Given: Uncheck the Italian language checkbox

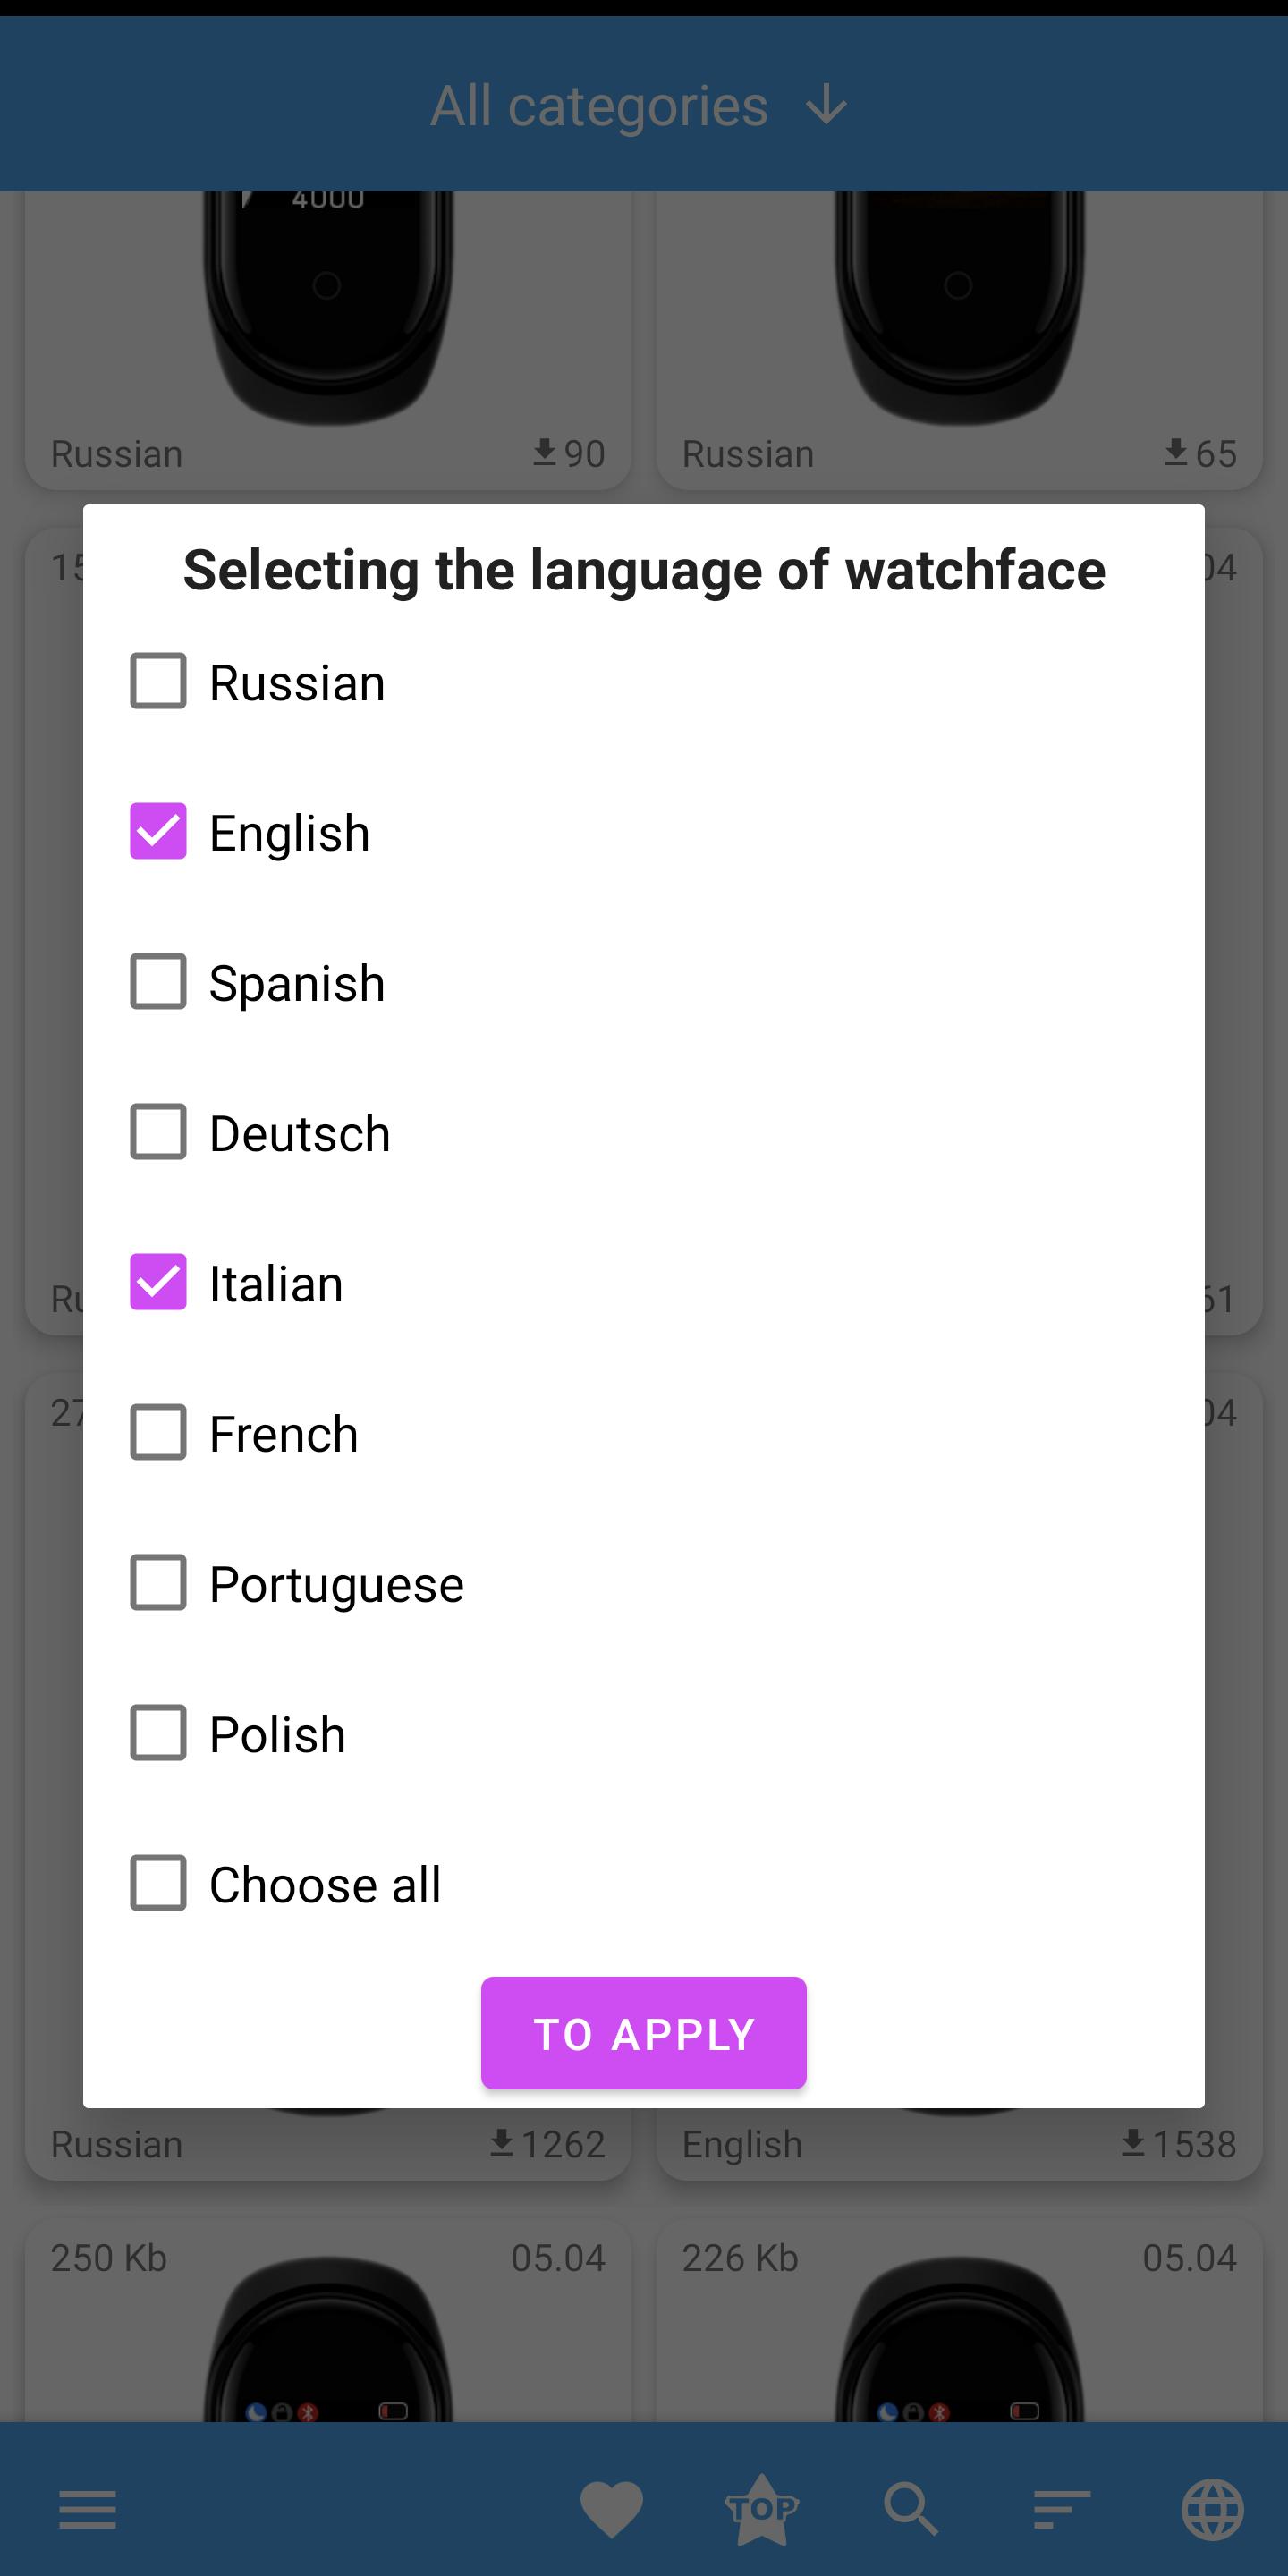Looking at the screenshot, I should point(158,1282).
